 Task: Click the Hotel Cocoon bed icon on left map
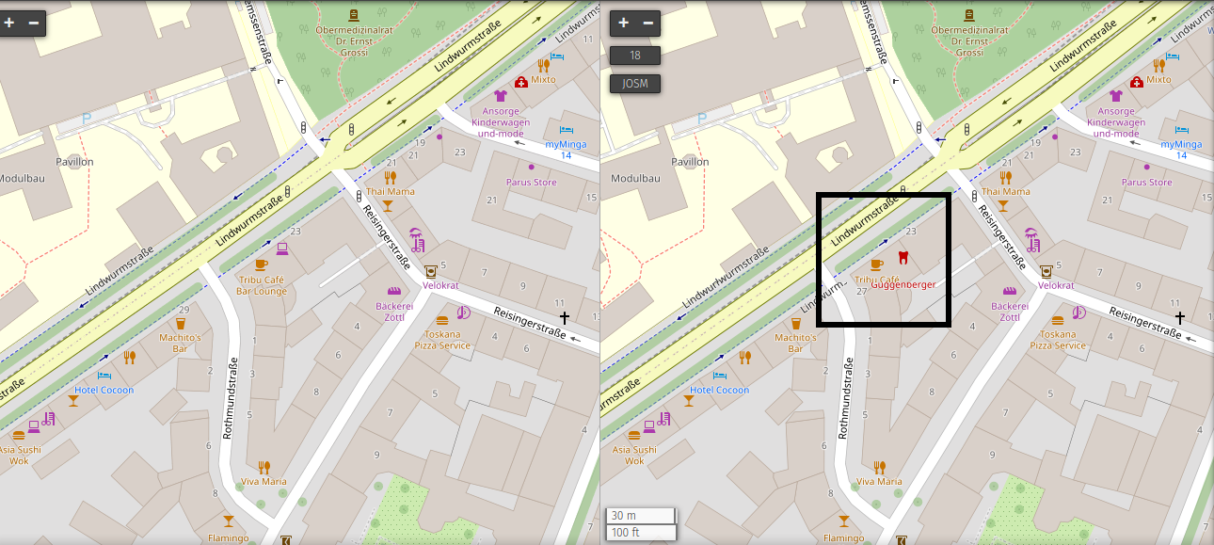(x=104, y=376)
